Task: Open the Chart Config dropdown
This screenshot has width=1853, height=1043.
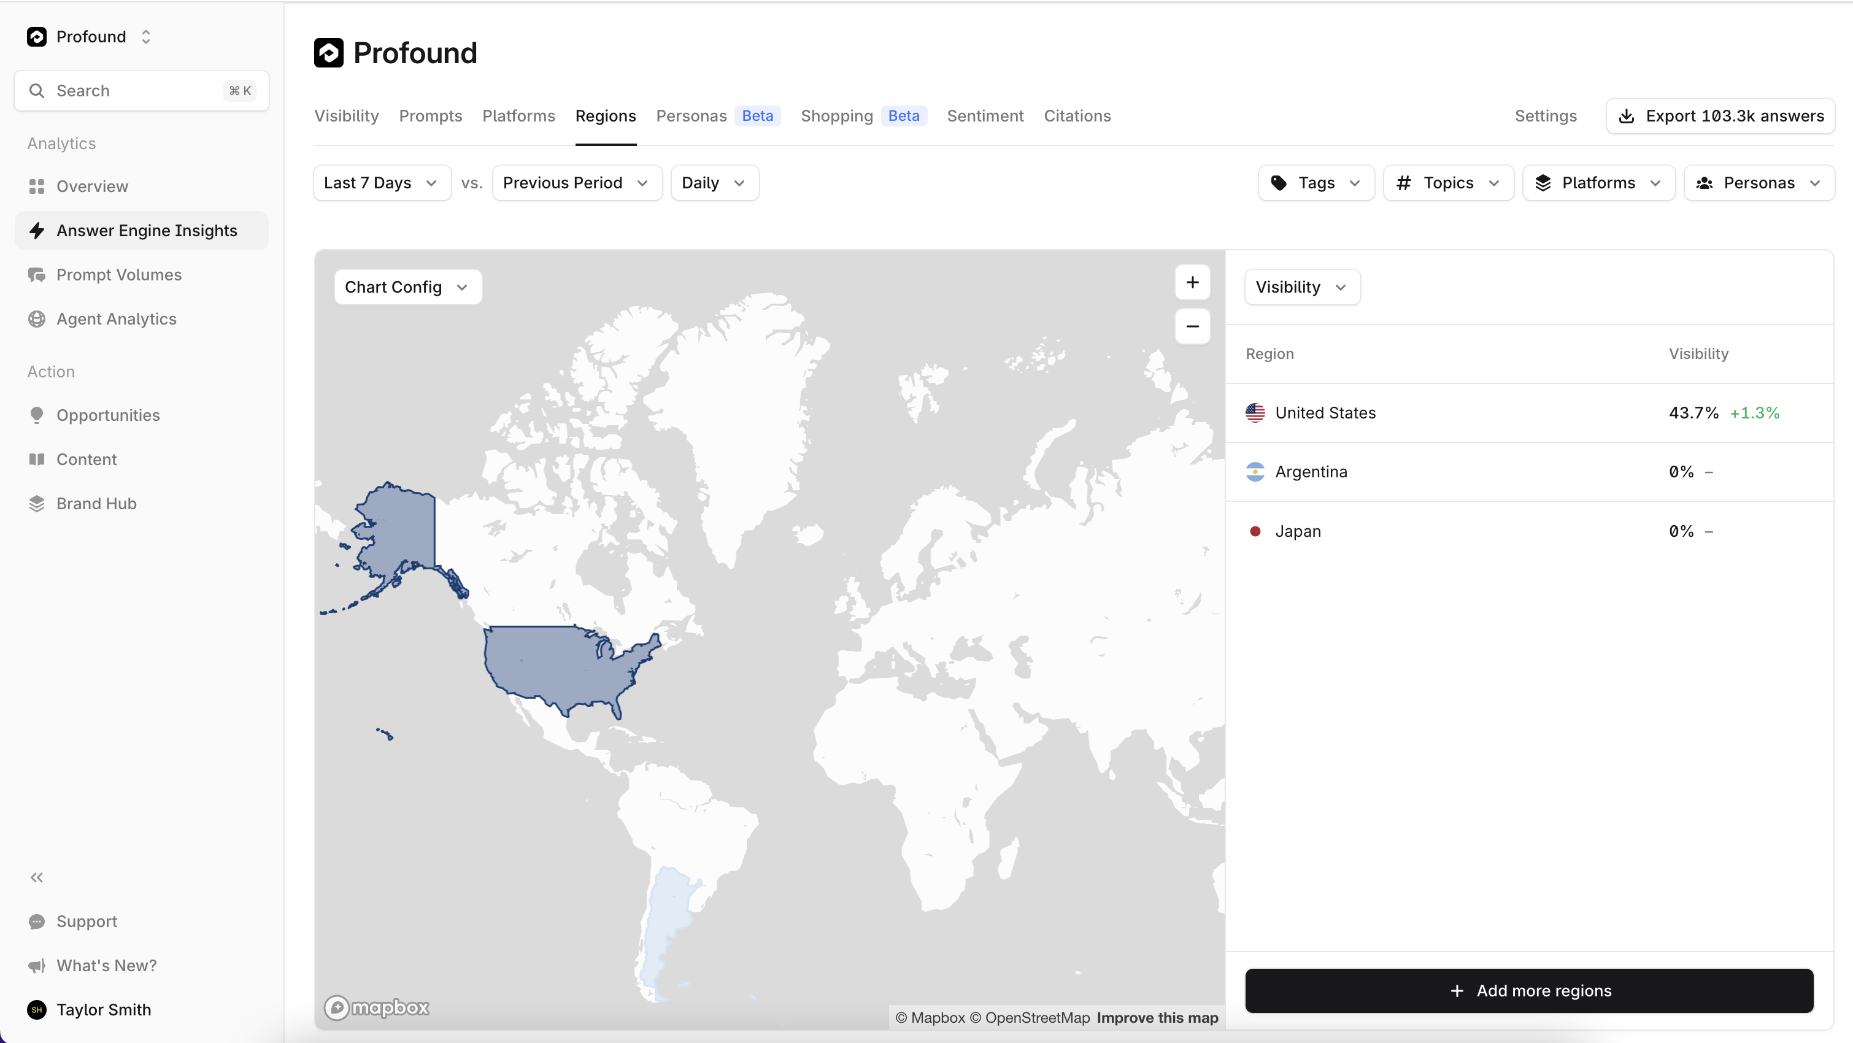Action: (x=407, y=287)
